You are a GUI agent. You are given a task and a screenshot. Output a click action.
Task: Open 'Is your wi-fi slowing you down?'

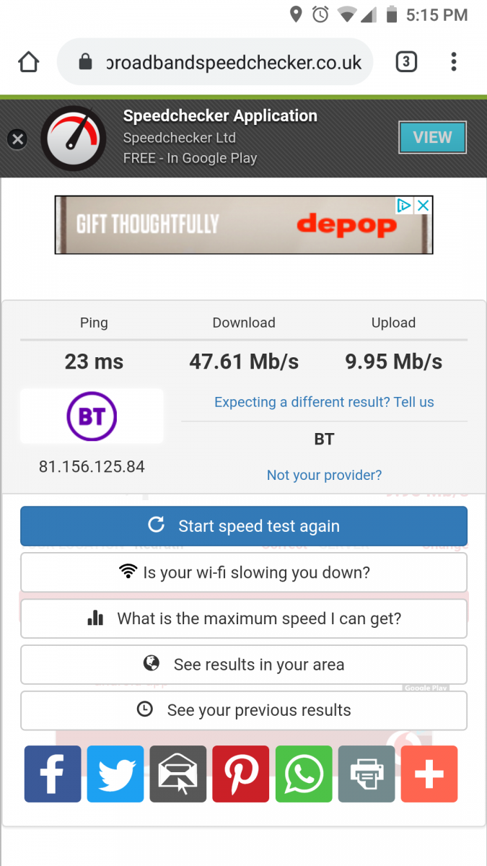(x=244, y=572)
